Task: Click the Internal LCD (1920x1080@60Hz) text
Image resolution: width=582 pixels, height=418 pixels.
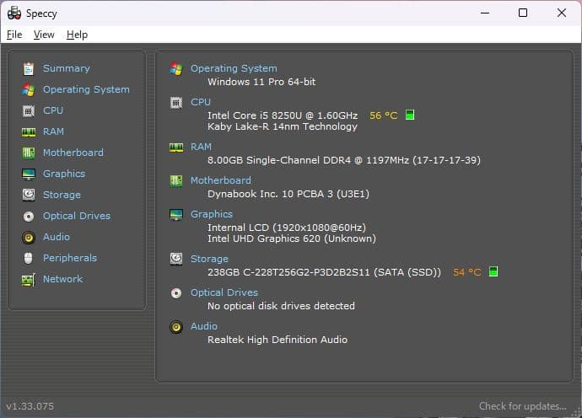Action: 287,228
